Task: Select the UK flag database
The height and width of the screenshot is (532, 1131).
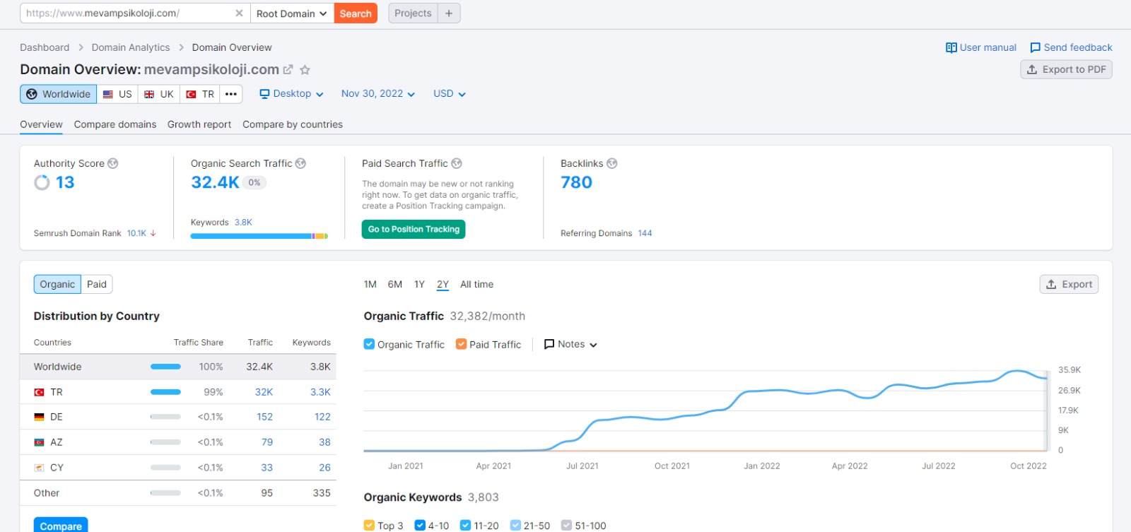Action: pyautogui.click(x=159, y=94)
